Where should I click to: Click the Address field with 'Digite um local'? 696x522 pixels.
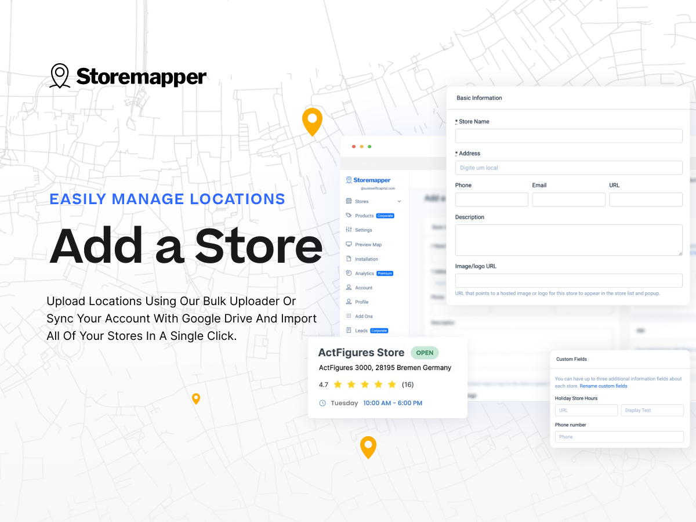point(568,168)
